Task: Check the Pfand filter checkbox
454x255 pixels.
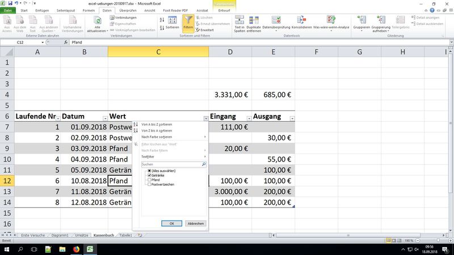Action: (149, 180)
